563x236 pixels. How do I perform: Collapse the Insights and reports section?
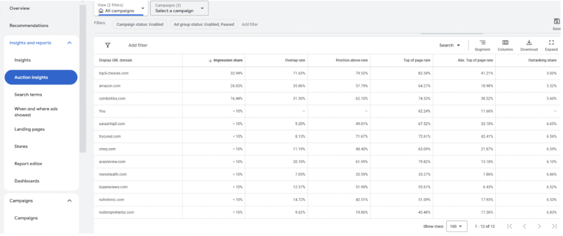pyautogui.click(x=69, y=43)
